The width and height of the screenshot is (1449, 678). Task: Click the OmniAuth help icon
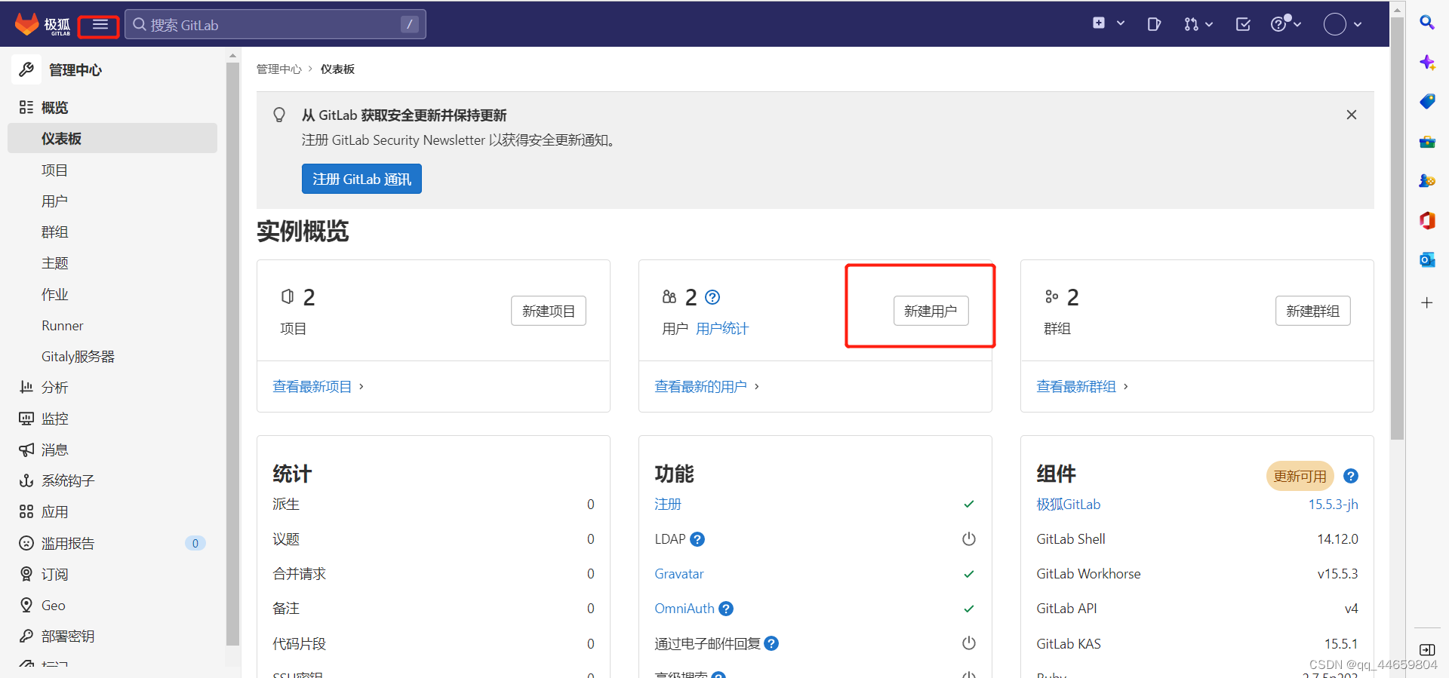726,609
